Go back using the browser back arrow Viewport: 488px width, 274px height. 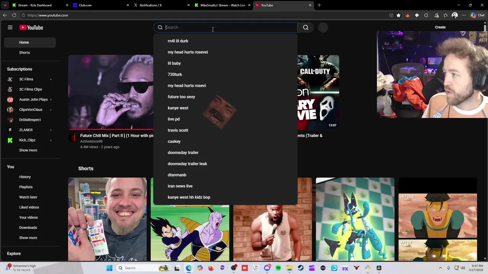click(5, 15)
